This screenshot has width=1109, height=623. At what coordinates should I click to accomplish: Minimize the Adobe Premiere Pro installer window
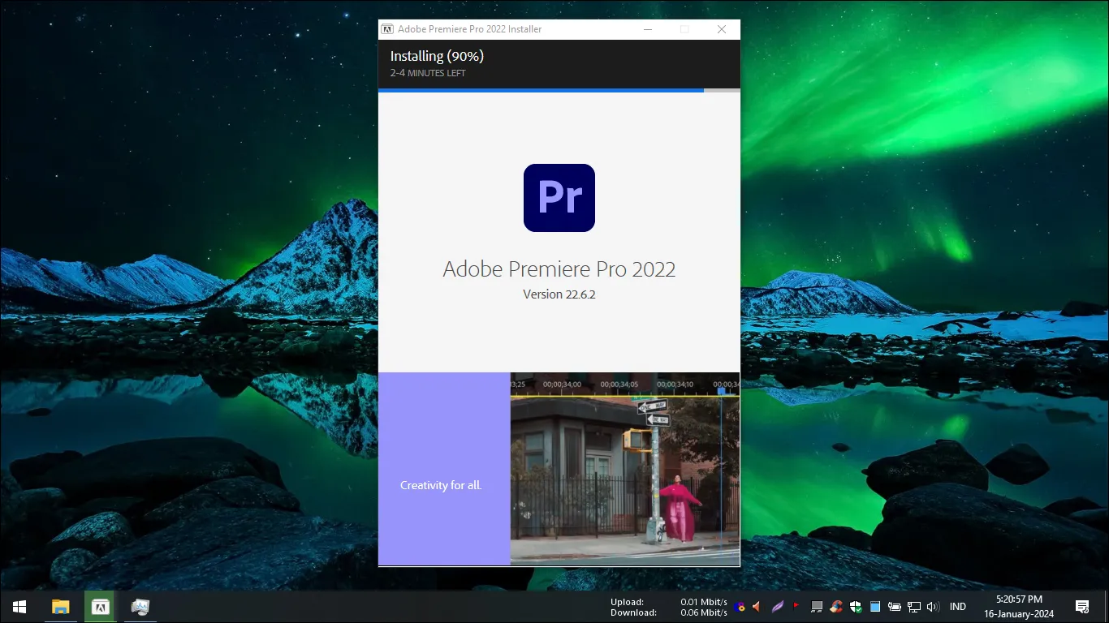(x=647, y=28)
